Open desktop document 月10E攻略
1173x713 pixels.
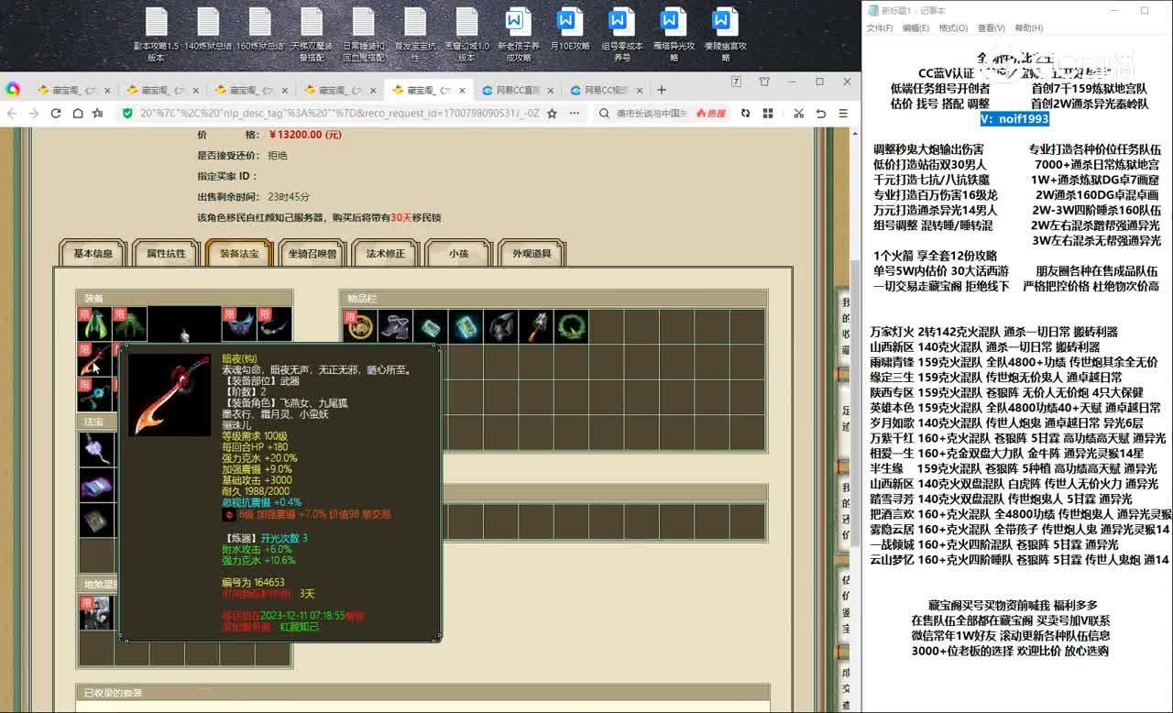coord(570,30)
